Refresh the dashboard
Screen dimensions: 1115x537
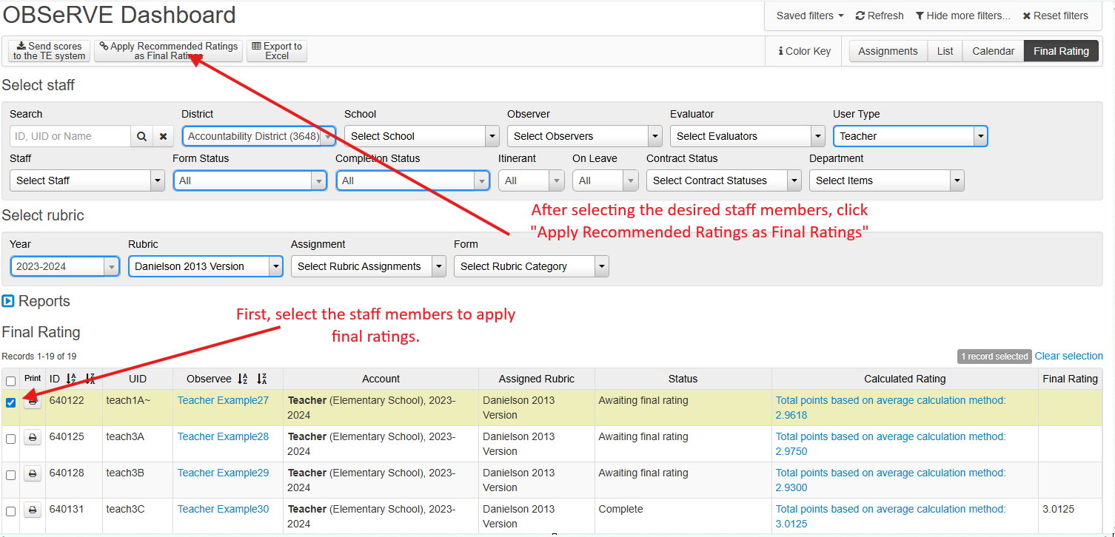880,16
